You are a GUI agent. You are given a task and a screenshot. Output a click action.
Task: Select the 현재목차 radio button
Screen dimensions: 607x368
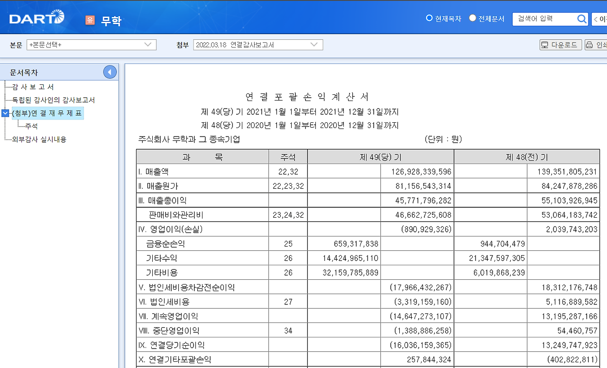coord(429,18)
